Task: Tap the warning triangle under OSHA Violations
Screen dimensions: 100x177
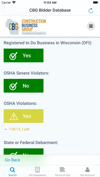Action: (x=14, y=116)
